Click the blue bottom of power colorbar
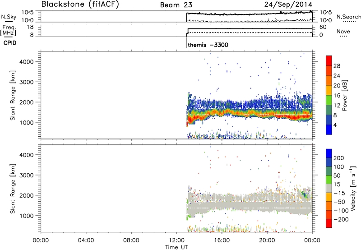The height and width of the screenshot is (250, 361). [x=329, y=130]
